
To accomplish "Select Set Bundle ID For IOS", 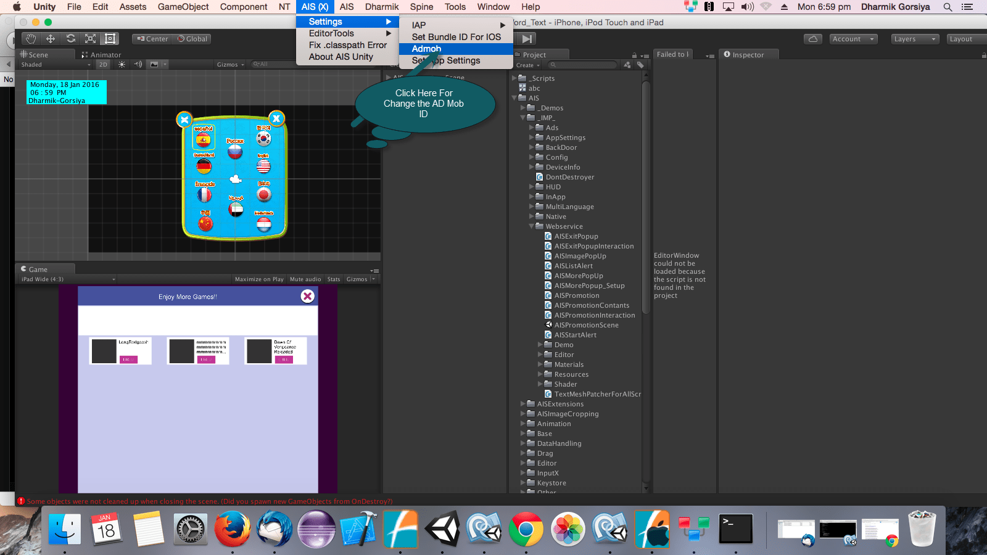I will (456, 37).
